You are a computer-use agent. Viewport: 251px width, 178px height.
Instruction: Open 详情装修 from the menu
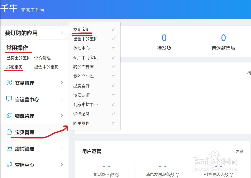tap(81, 114)
